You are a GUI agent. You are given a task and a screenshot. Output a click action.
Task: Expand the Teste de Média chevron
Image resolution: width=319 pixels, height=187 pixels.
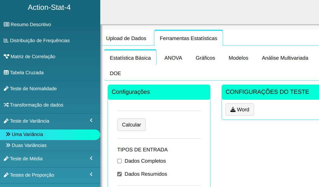[x=91, y=158]
